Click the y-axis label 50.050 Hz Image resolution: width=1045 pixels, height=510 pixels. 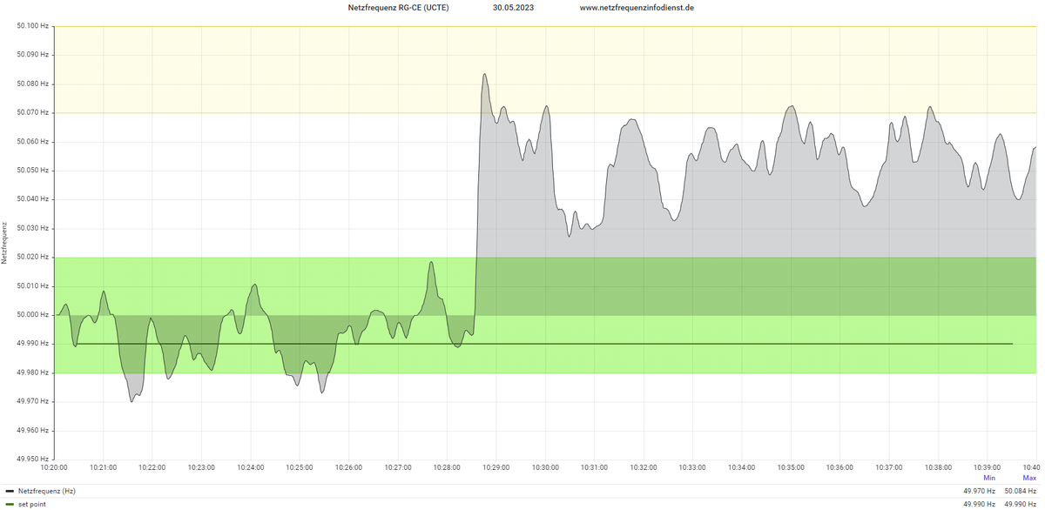pos(32,171)
